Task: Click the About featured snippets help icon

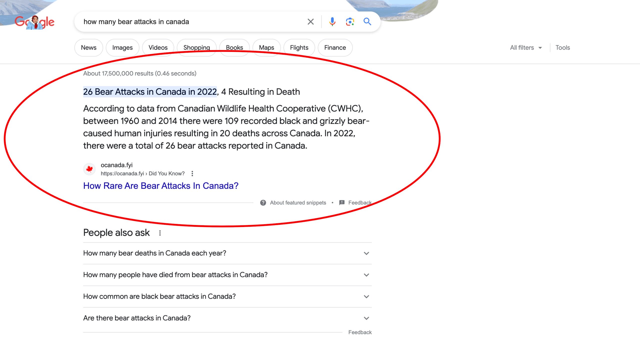Action: tap(263, 203)
